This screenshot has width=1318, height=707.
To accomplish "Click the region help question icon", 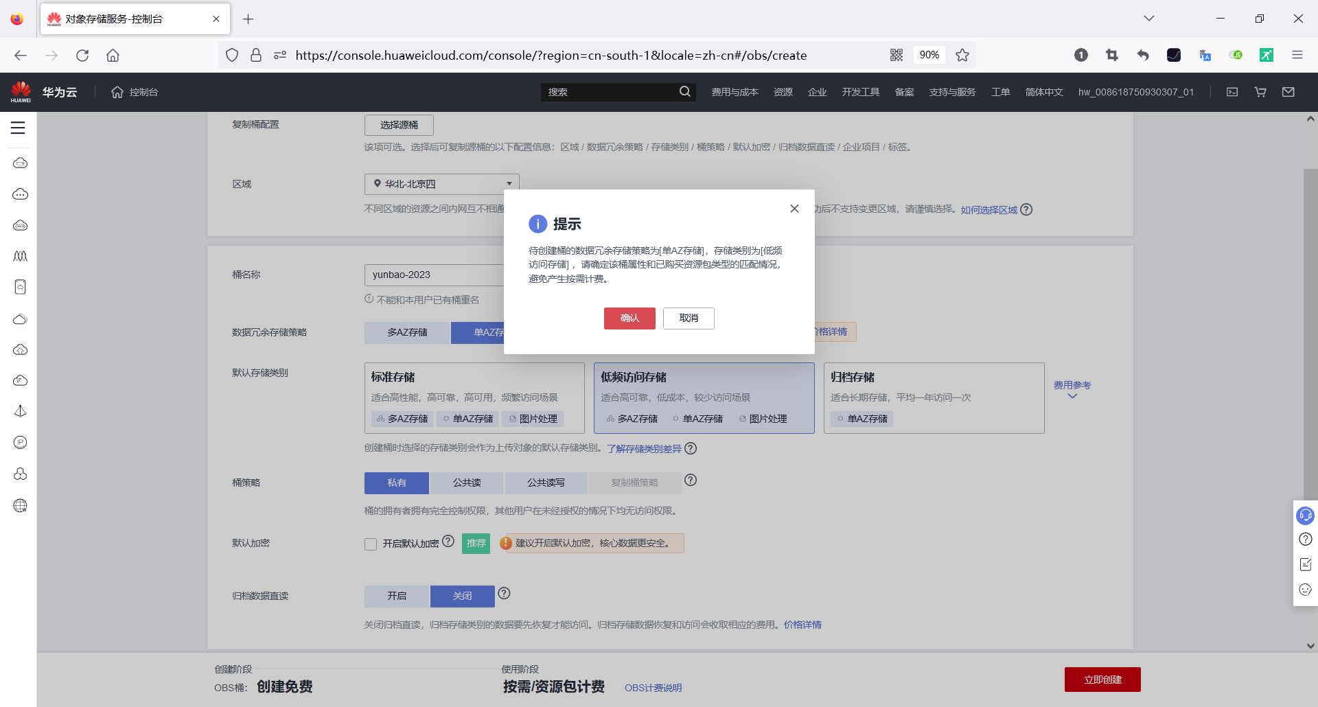I will (x=1026, y=210).
